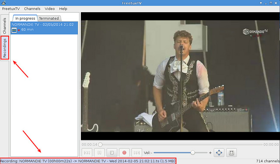Screen dimensions: 280x164
Task: Open the Channels menu
Action: click(x=32, y=9)
